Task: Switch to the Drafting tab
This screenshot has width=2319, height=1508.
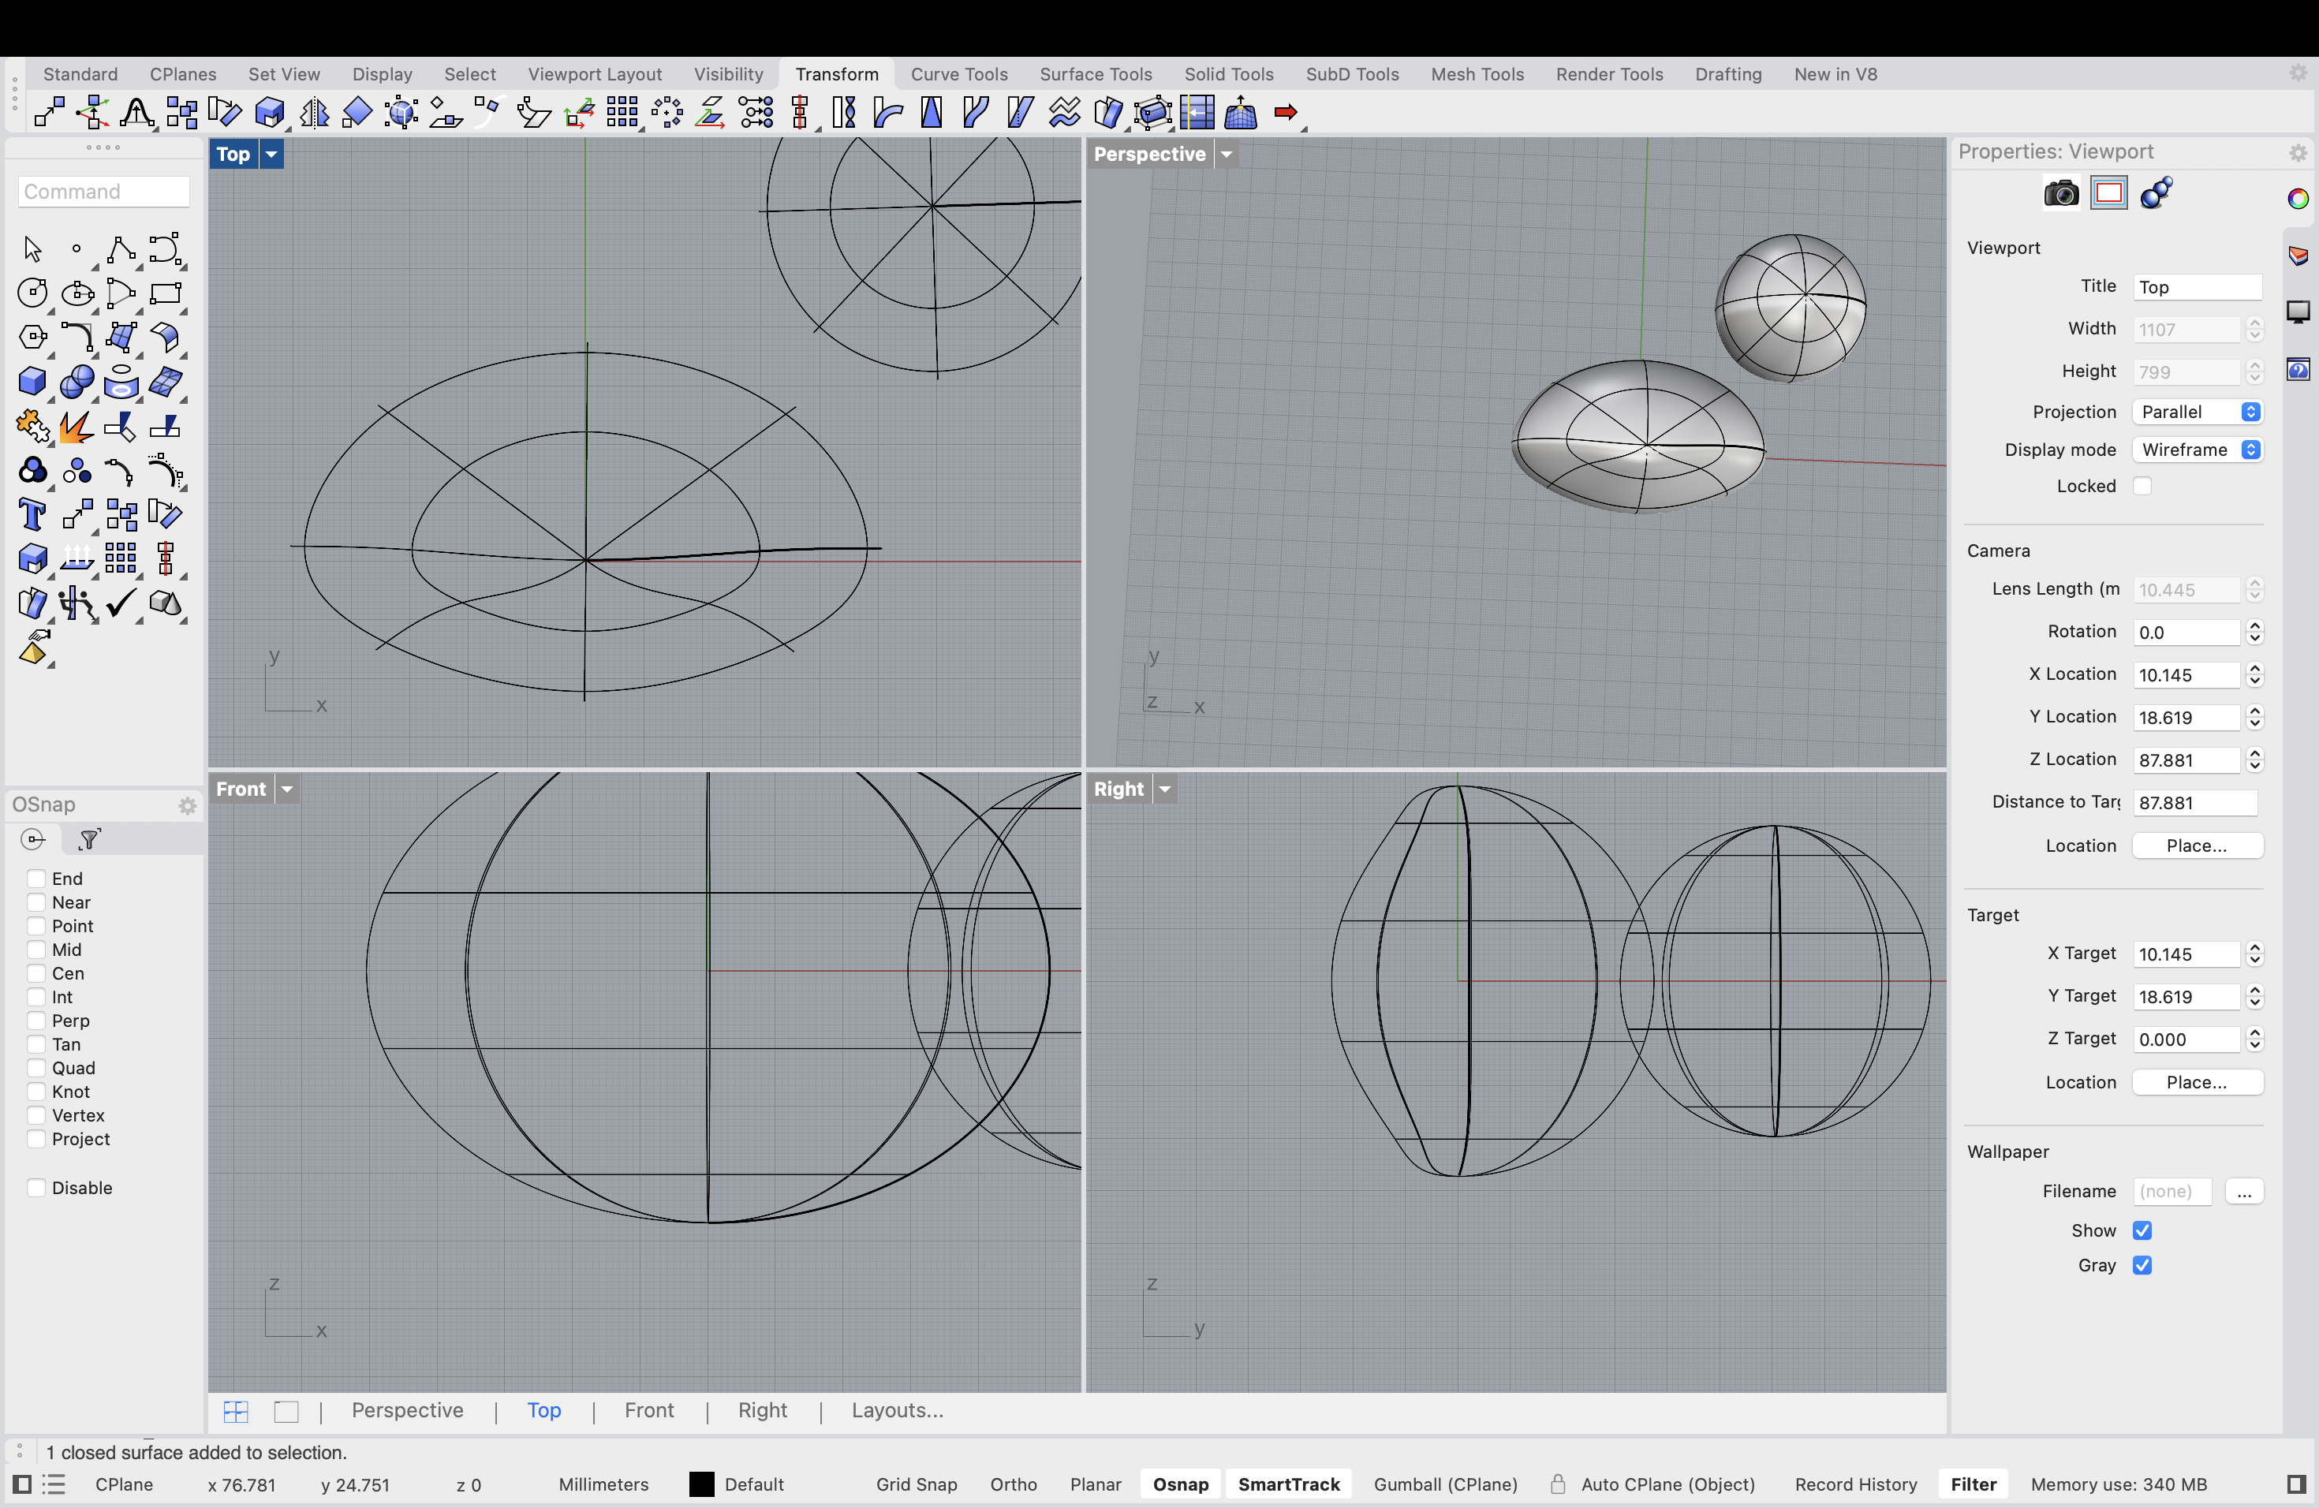Action: coord(1727,74)
